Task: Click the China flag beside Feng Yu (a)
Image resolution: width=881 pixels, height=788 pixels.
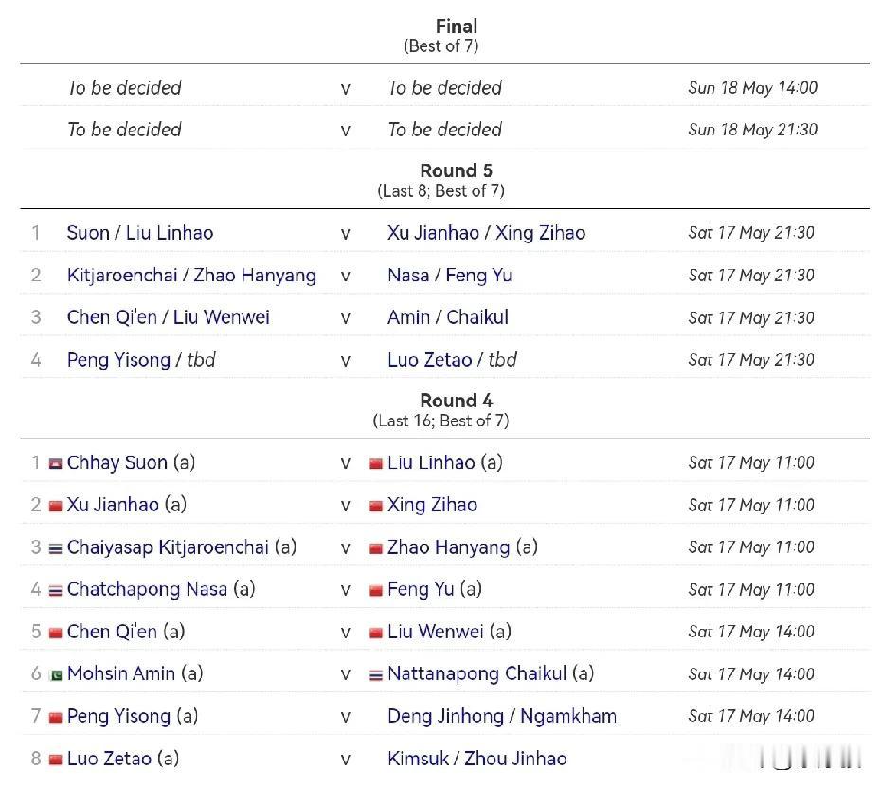Action: click(x=375, y=590)
